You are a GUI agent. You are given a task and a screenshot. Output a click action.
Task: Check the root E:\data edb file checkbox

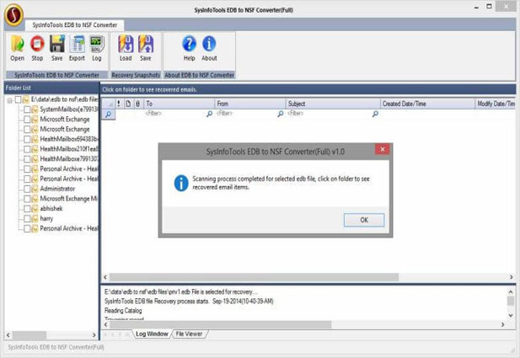[x=19, y=99]
